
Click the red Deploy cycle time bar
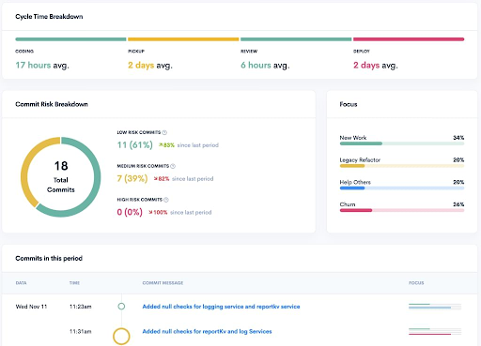click(x=409, y=39)
